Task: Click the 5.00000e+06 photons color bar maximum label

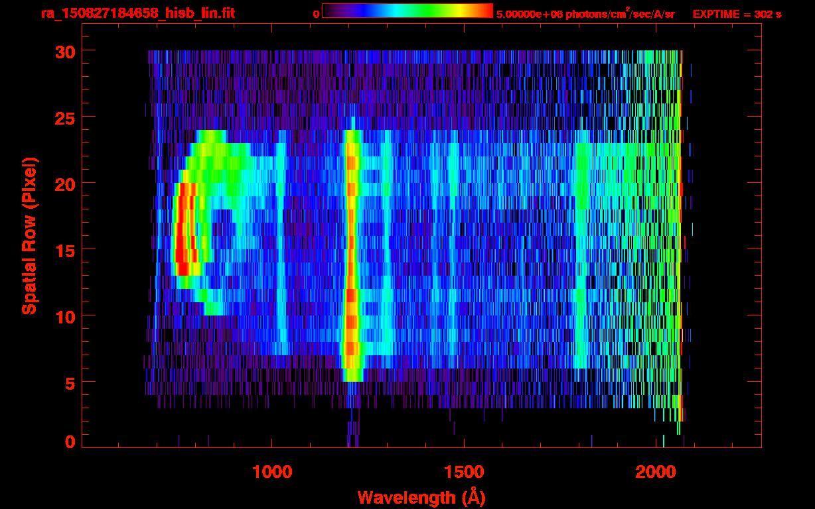Action: tap(585, 13)
